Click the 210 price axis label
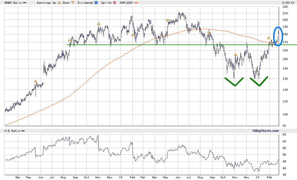 point(285,13)
